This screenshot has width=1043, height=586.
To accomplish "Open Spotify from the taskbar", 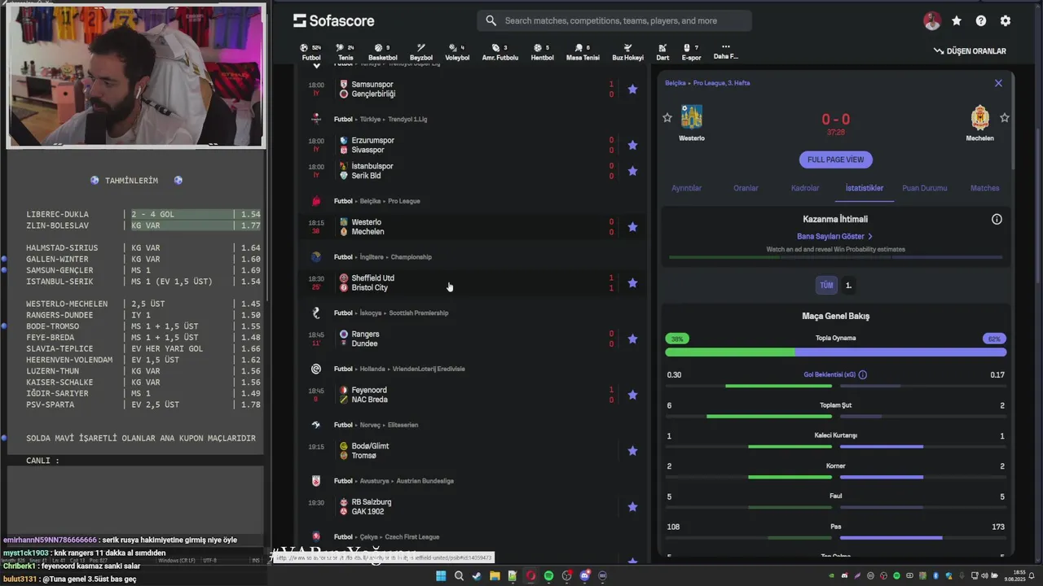I will 548,576.
